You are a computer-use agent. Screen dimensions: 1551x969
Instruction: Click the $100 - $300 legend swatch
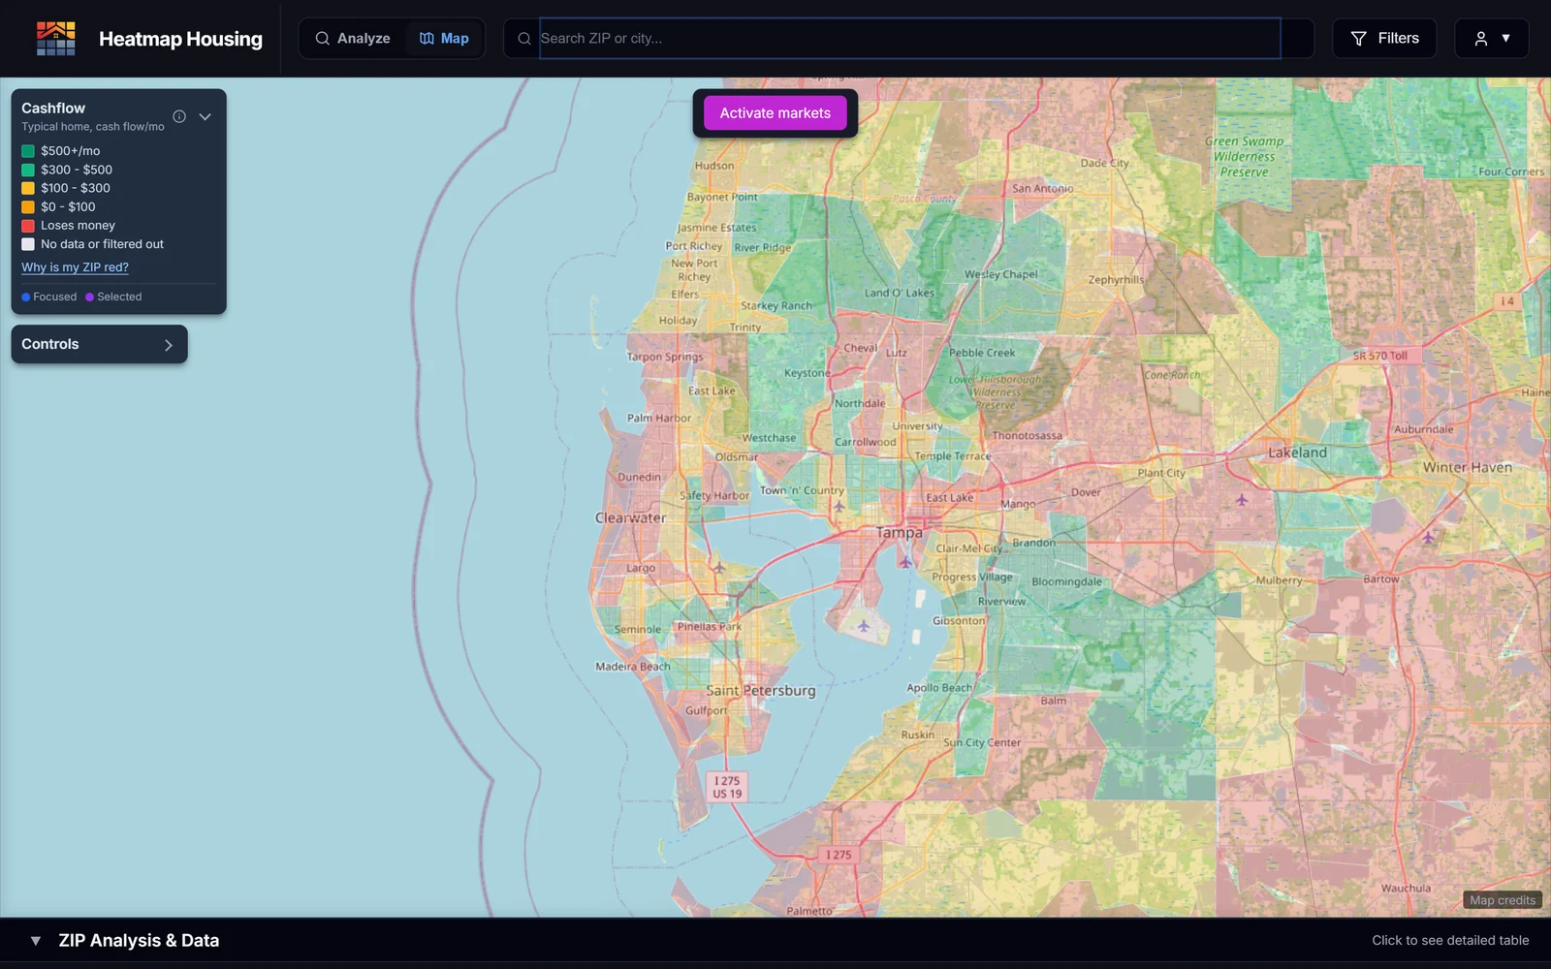pos(28,188)
